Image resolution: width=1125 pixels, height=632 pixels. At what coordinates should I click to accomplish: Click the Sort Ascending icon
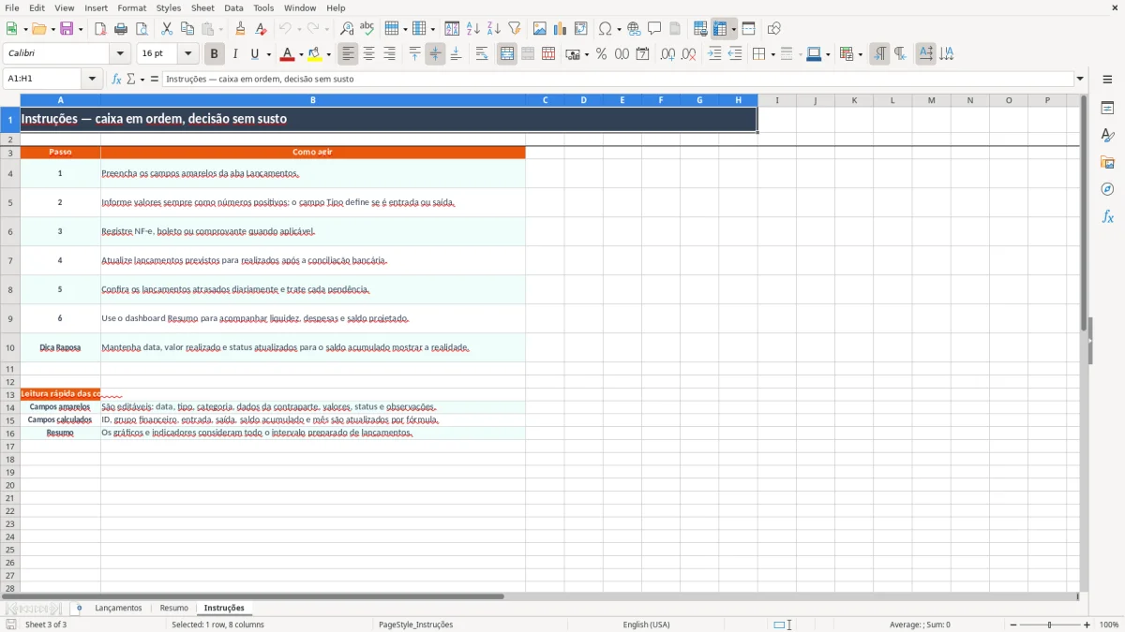(x=473, y=29)
